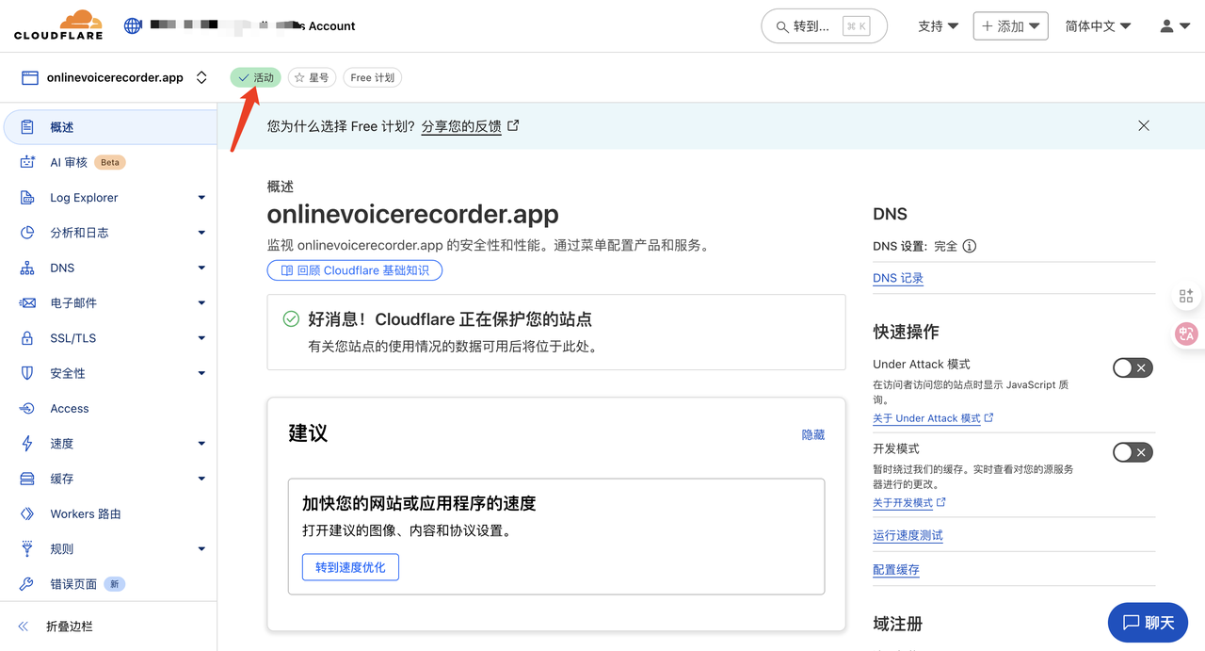This screenshot has height=651, width=1205.
Task: Click the DNS settings info icon
Action: 969,246
